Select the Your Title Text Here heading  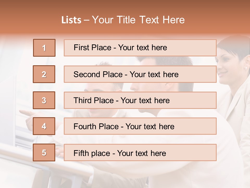[x=138, y=20]
